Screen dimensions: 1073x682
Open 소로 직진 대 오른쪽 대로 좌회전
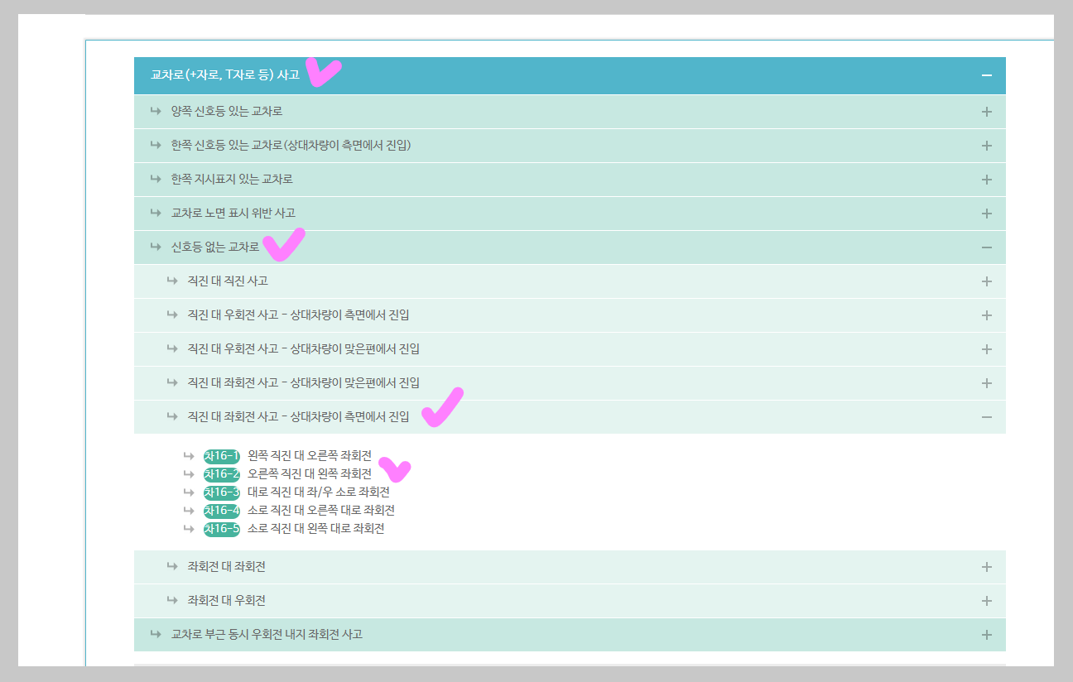click(x=321, y=510)
